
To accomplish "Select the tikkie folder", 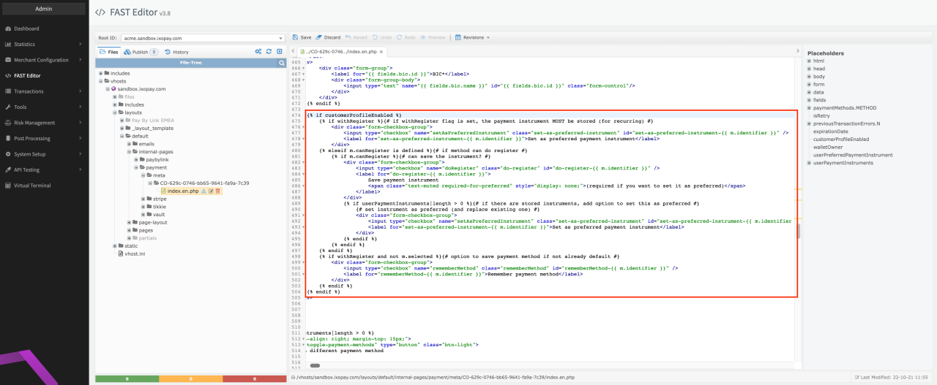I will coord(159,207).
